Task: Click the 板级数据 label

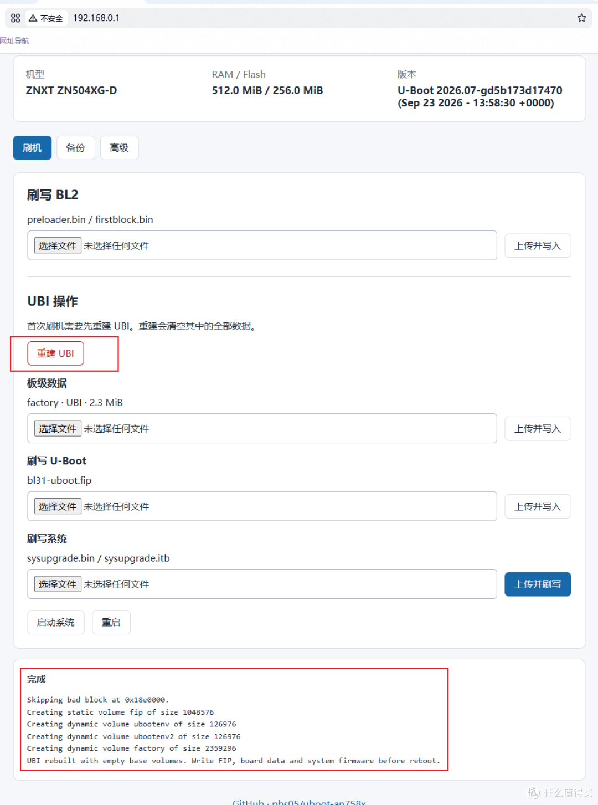Action: click(47, 383)
